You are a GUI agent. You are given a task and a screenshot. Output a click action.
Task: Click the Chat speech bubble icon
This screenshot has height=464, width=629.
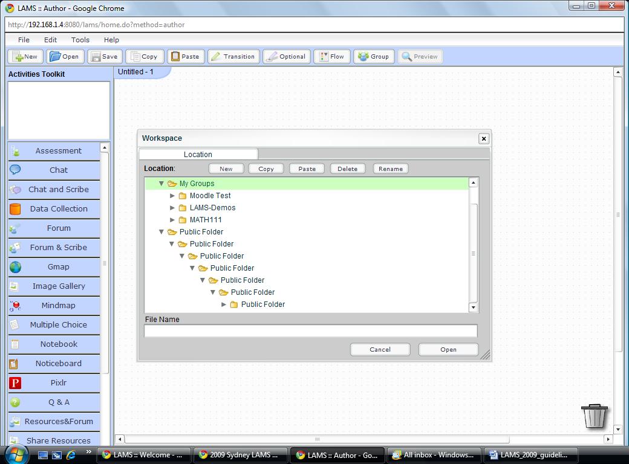pos(15,170)
